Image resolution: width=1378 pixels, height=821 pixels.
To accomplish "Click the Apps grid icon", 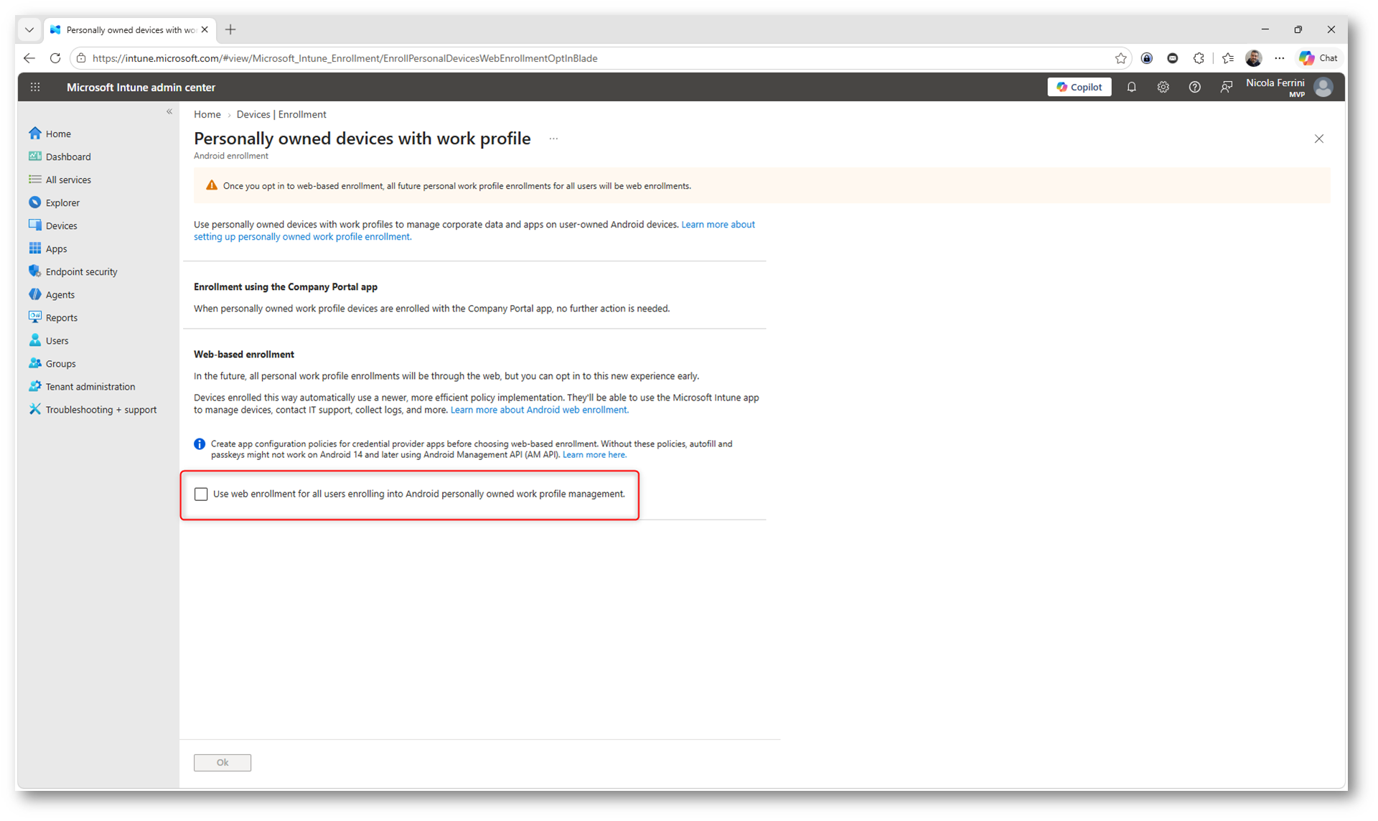I will [x=34, y=248].
